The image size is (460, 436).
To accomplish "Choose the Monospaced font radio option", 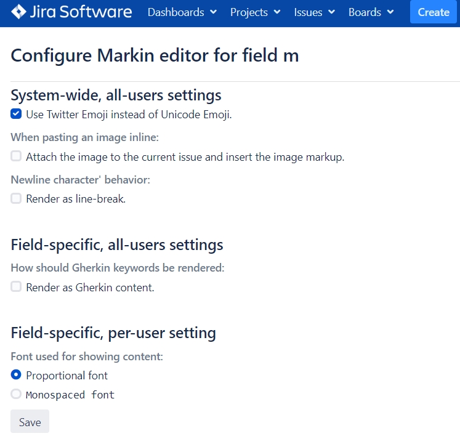I will click(x=16, y=394).
